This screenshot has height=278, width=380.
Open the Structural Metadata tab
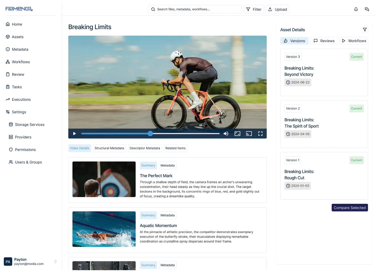(x=109, y=148)
